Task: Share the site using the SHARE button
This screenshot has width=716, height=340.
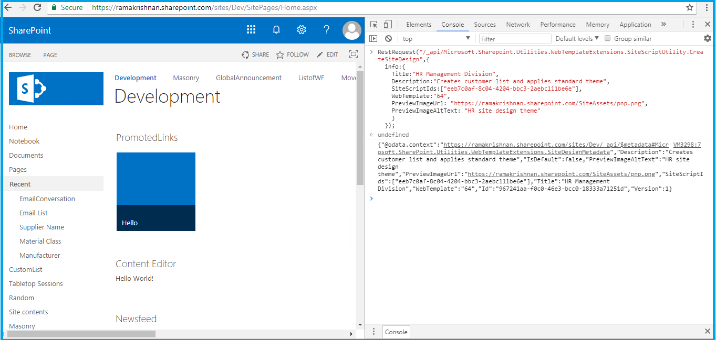Action: pos(255,54)
